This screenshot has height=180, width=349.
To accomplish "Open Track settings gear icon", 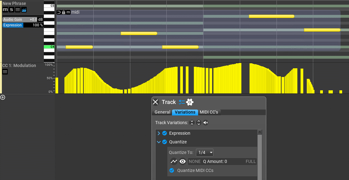I will coord(190,102).
